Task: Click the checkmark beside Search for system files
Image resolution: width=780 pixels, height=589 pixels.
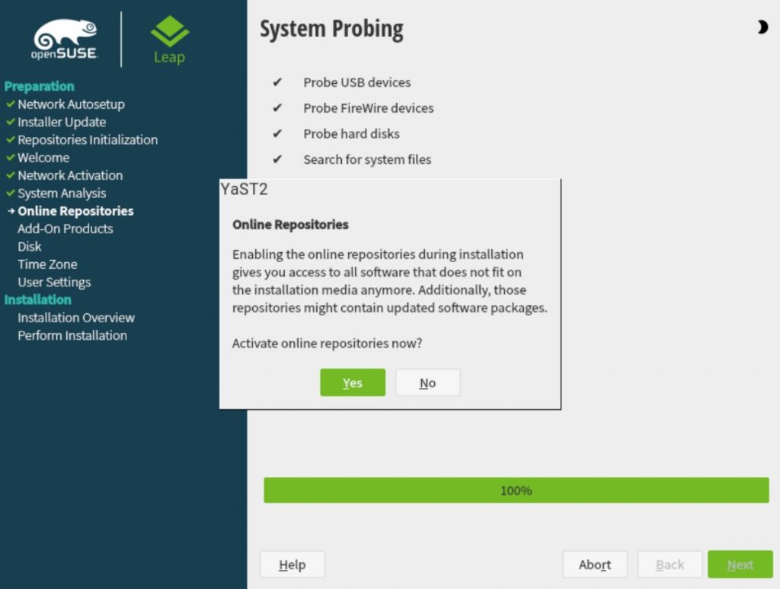Action: coord(277,159)
